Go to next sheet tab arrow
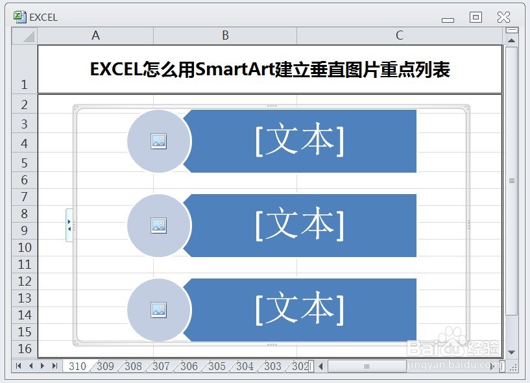Image resolution: width=530 pixels, height=383 pixels. click(42, 365)
